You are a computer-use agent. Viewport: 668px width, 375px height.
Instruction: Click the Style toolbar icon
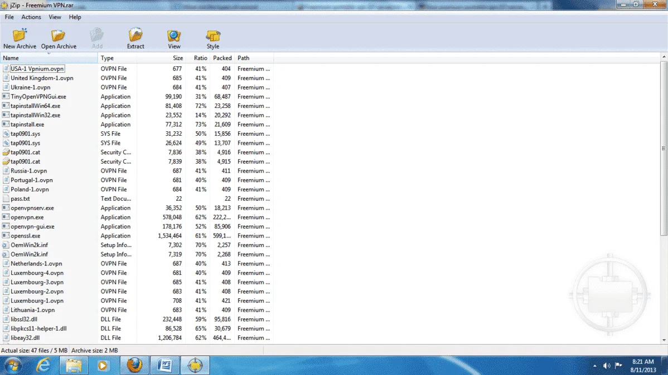pos(212,36)
